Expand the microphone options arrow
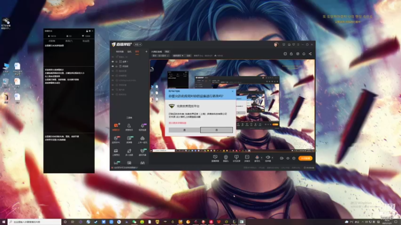The height and width of the screenshot is (225, 401). tap(261, 157)
